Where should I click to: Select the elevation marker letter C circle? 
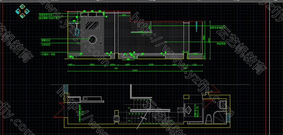click(22, 7)
